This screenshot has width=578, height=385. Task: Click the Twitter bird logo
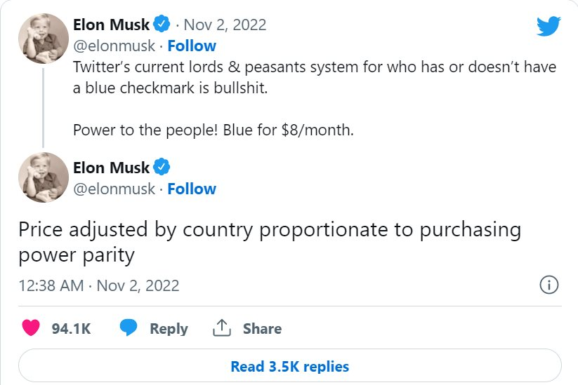[549, 26]
